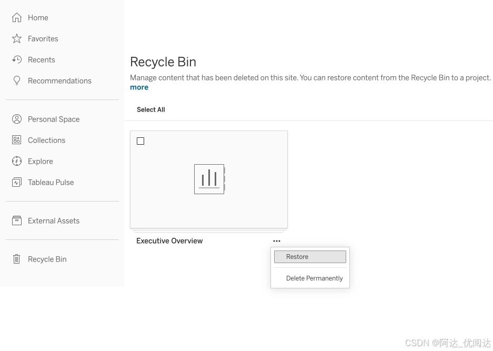Image resolution: width=493 pixels, height=351 pixels.
Task: Open the Collections sidebar label
Action: point(46,141)
